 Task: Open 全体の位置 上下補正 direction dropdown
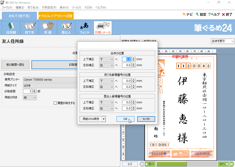(107, 59)
